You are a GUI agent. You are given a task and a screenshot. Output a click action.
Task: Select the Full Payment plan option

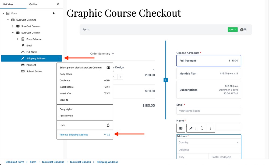point(209,61)
